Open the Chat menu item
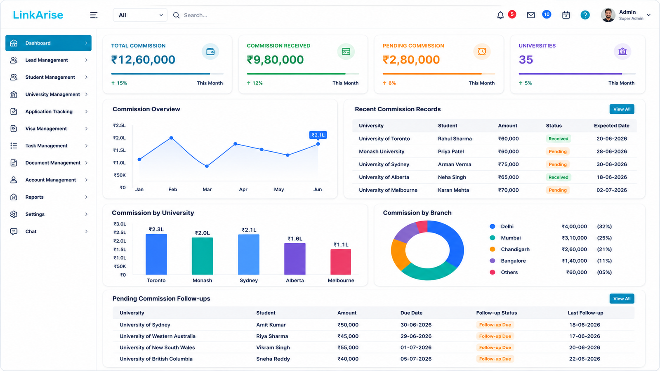660x371 pixels. (x=48, y=232)
